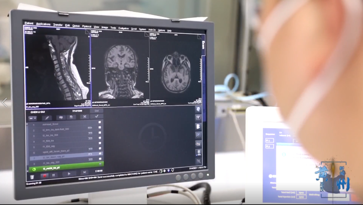Image resolution: width=363 pixels, height=205 pixels.
Task: Open the System menu
Action: pyautogui.click(x=143, y=29)
